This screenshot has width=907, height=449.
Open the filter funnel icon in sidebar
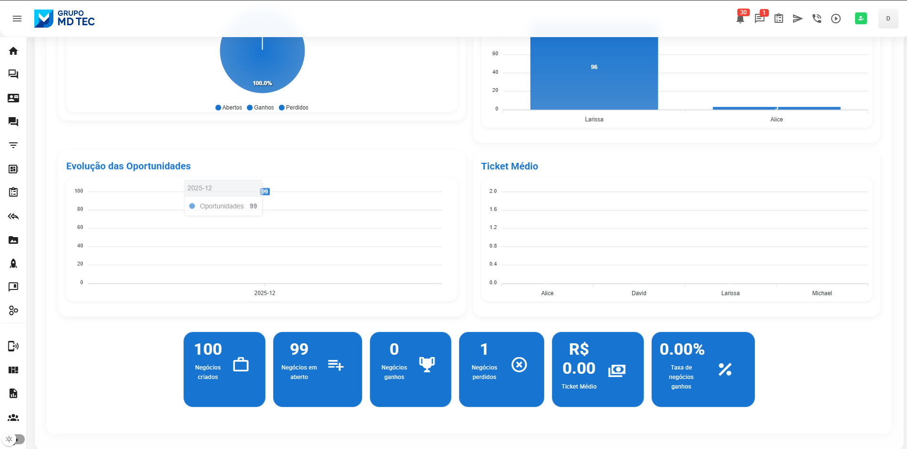(13, 145)
